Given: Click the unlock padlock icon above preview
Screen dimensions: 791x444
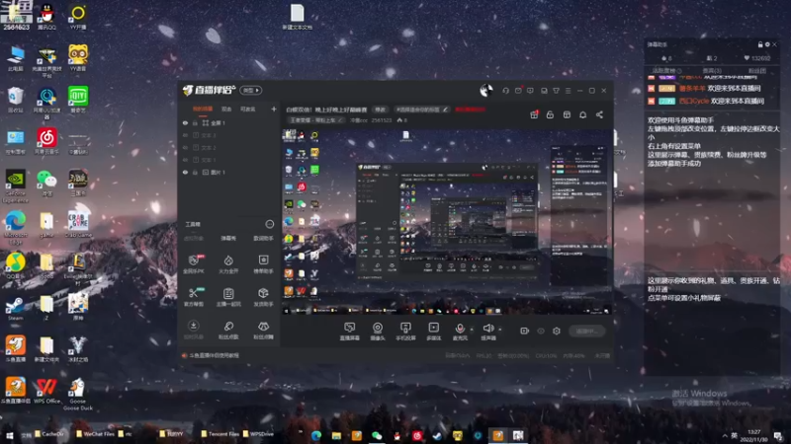Looking at the screenshot, I should point(550,114).
